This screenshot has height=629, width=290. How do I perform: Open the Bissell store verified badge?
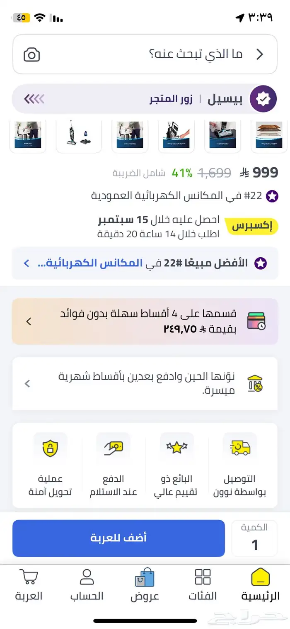(x=263, y=98)
